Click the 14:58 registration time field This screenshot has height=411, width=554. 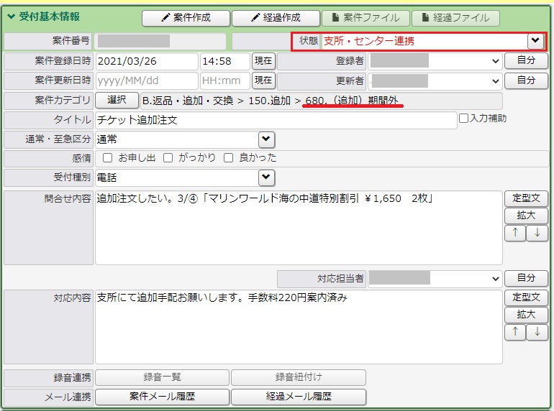(225, 61)
